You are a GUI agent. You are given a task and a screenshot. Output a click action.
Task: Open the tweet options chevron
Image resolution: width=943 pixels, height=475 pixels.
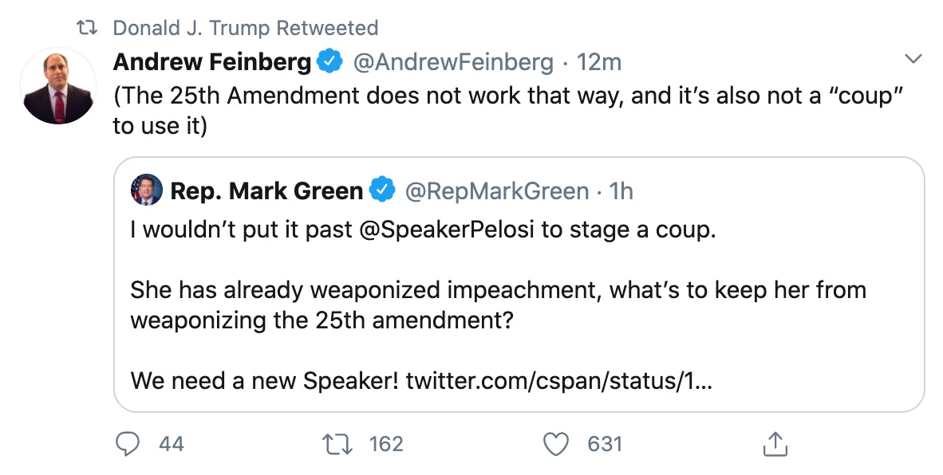913,57
